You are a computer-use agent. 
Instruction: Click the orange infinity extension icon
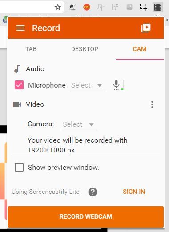coord(87,7)
